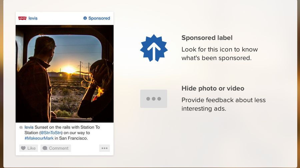Click the large blue sponsored arrow badge
Image resolution: width=300 pixels, height=168 pixels.
(x=154, y=48)
